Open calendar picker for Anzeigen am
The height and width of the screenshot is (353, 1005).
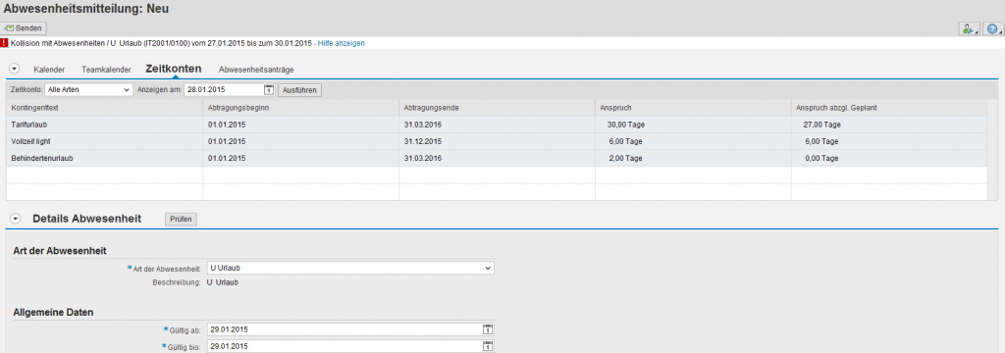[x=269, y=89]
